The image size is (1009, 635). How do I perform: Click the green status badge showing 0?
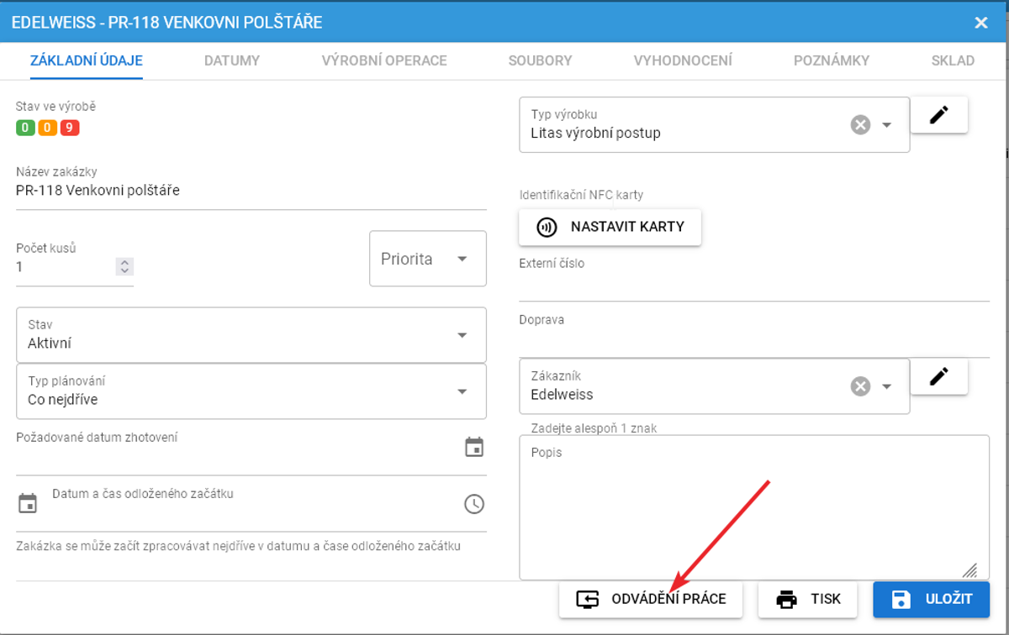[x=25, y=129]
